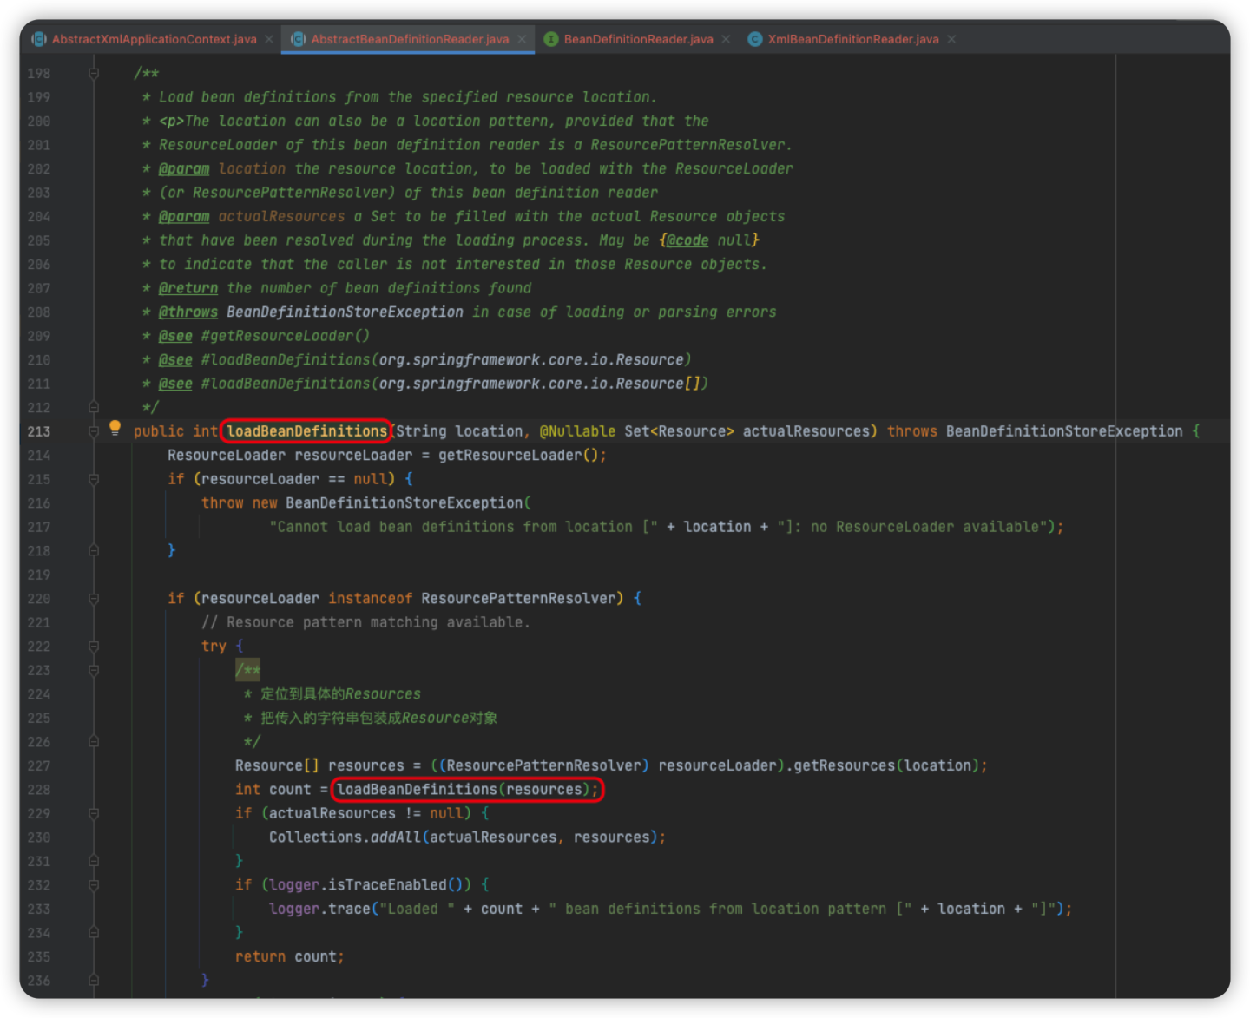The image size is (1250, 1018).
Task: Collapse null-check if block at line 215
Action: coord(94,479)
